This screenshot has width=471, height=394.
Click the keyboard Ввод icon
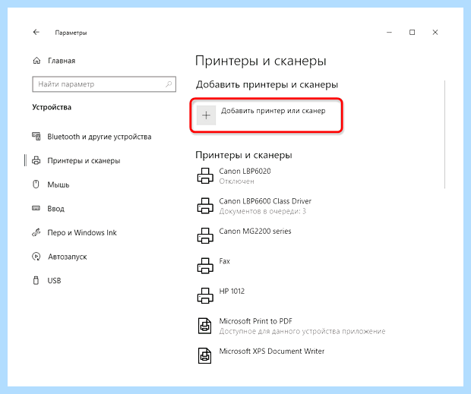pyautogui.click(x=36, y=208)
